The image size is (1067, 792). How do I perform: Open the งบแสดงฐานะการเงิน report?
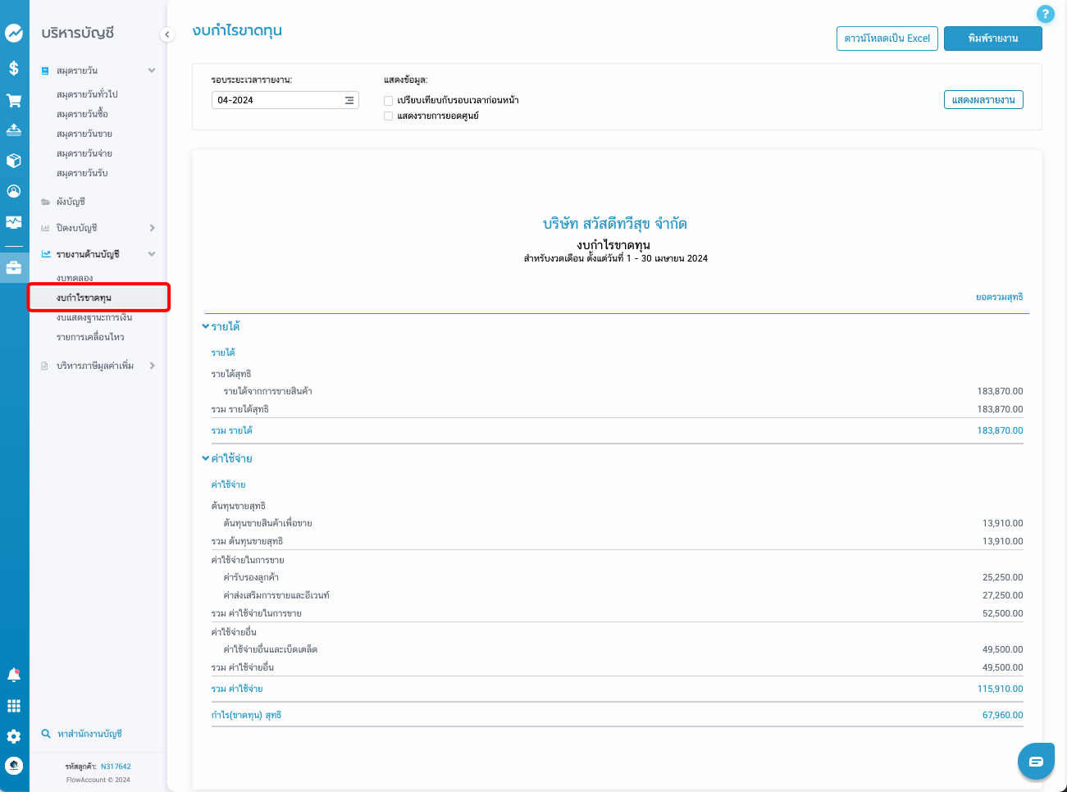pos(94,317)
